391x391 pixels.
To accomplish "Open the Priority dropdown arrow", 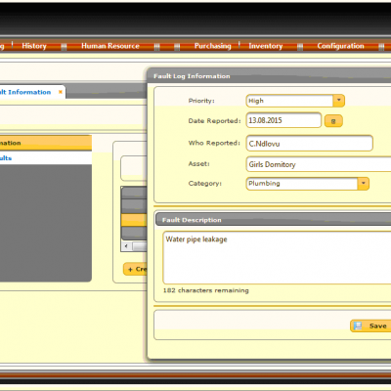I will (339, 101).
